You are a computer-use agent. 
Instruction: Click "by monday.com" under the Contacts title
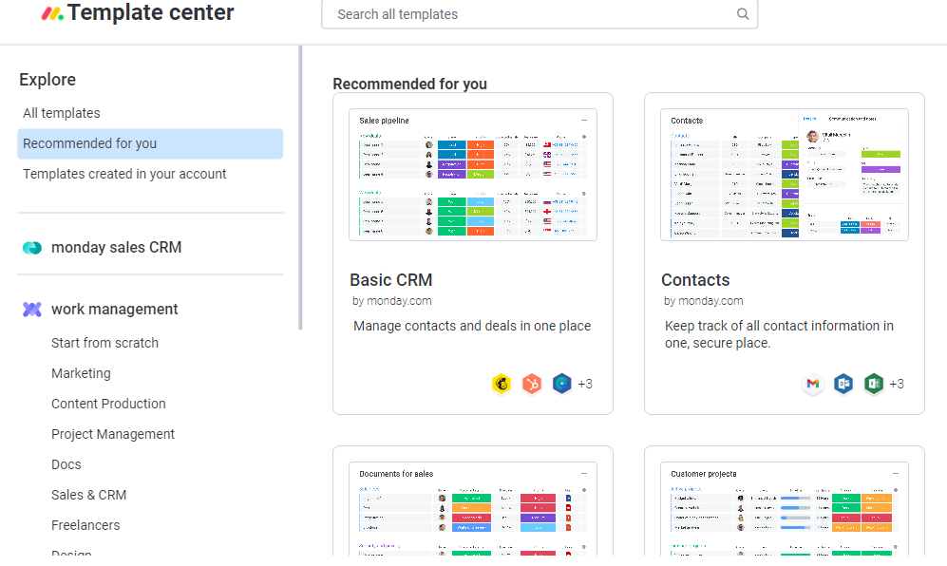point(704,301)
